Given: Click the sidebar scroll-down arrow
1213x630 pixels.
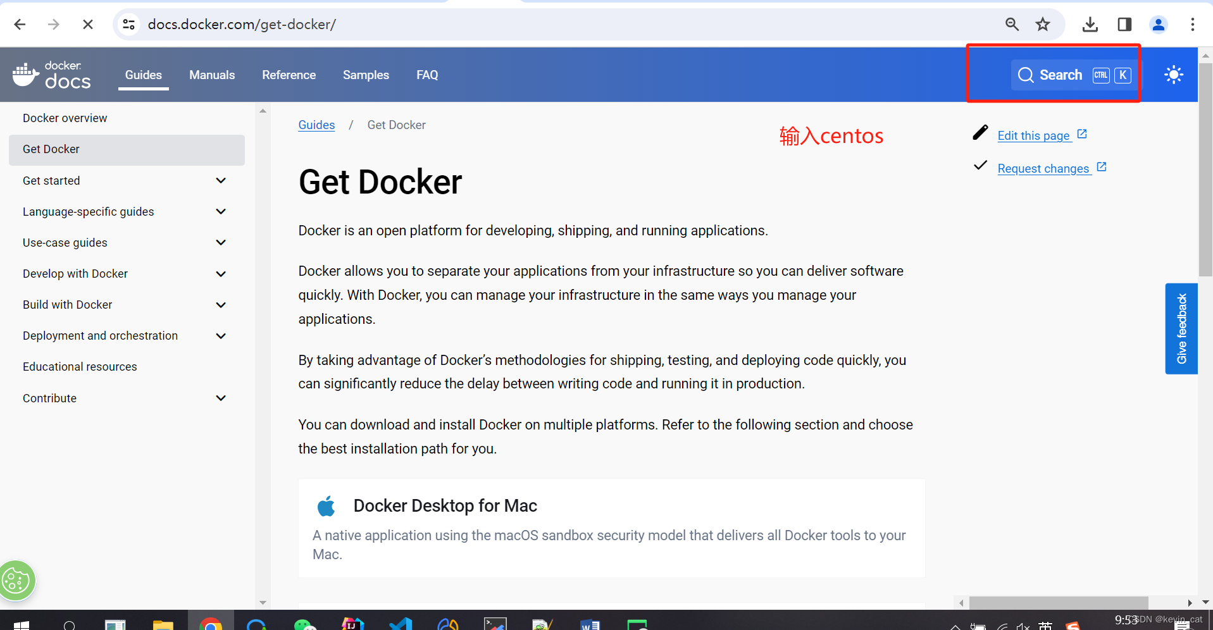Looking at the screenshot, I should tap(263, 603).
